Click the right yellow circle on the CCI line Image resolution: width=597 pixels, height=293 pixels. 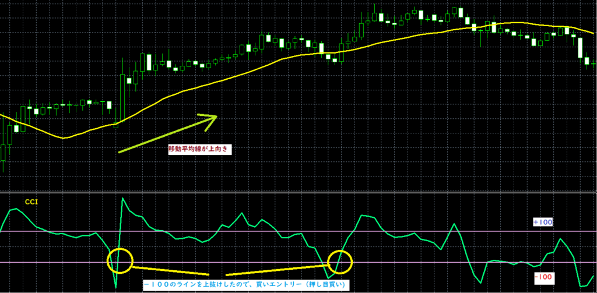pyautogui.click(x=340, y=262)
